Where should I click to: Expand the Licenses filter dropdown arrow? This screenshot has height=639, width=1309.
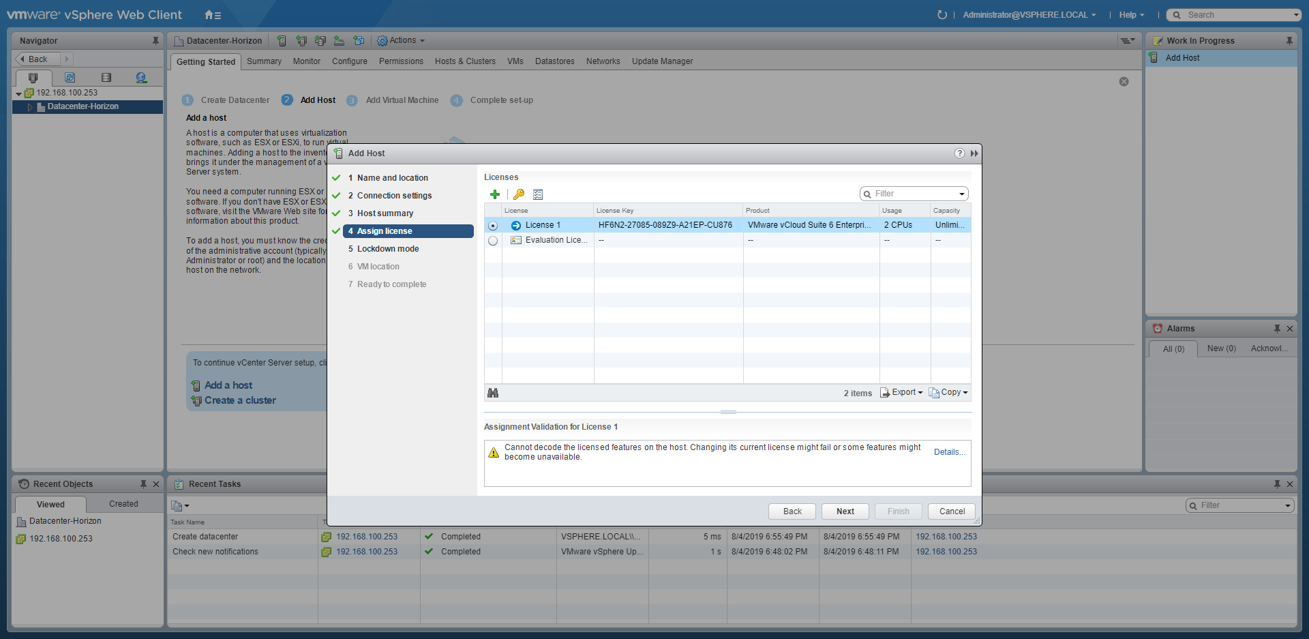[x=962, y=194]
